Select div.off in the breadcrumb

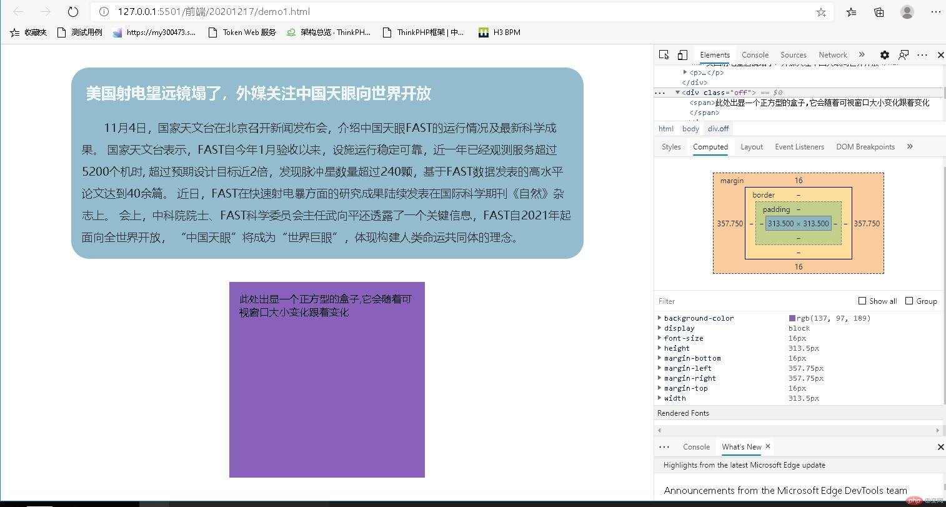(718, 129)
